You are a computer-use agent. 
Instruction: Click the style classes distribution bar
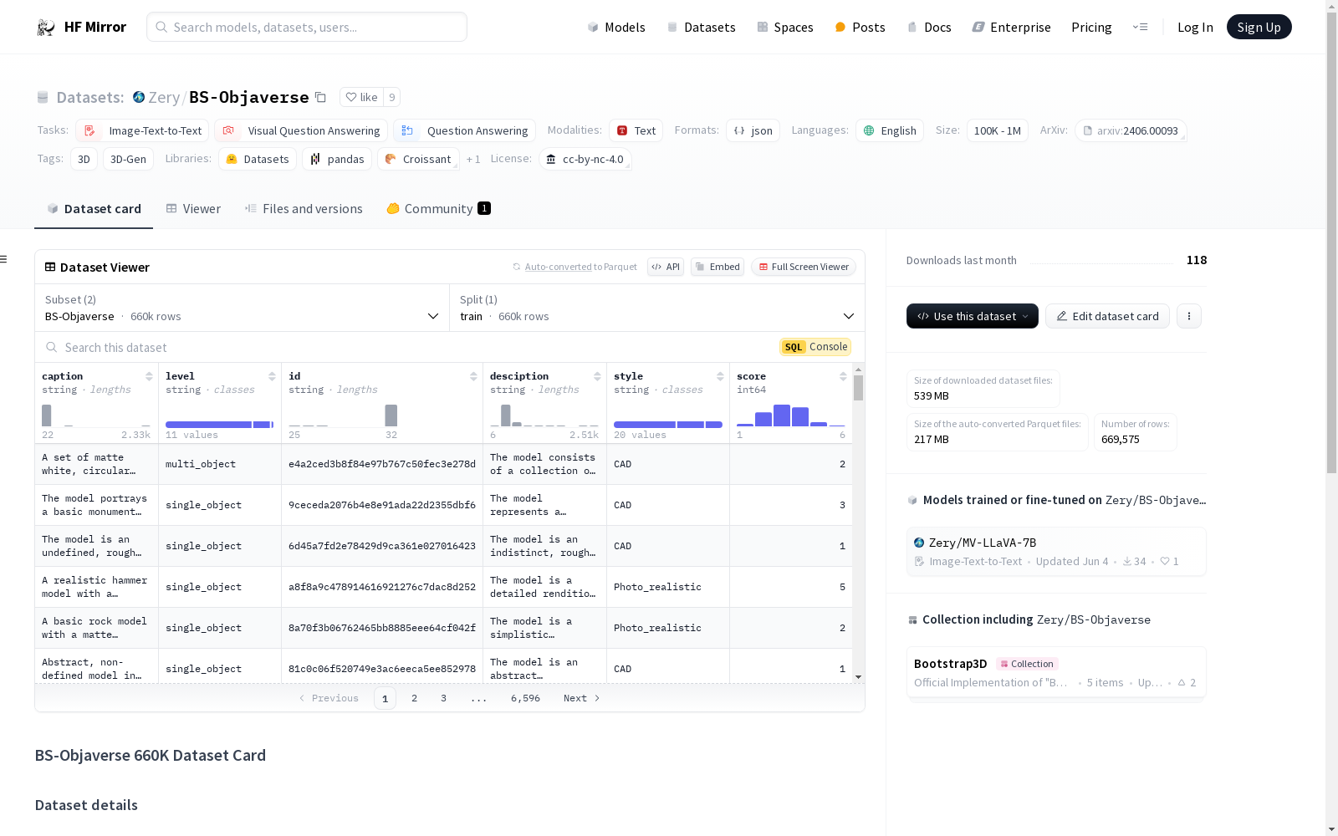[668, 425]
